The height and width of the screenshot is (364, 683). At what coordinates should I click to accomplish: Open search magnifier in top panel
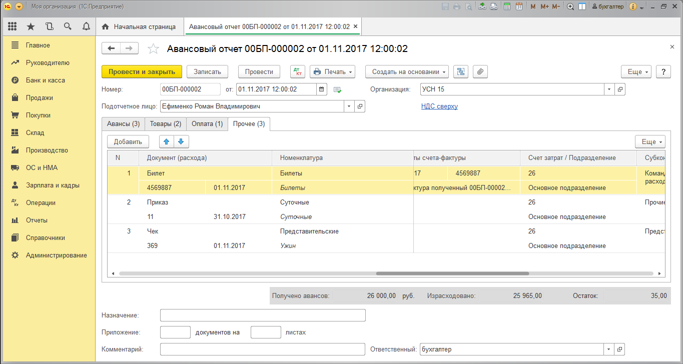(x=68, y=26)
